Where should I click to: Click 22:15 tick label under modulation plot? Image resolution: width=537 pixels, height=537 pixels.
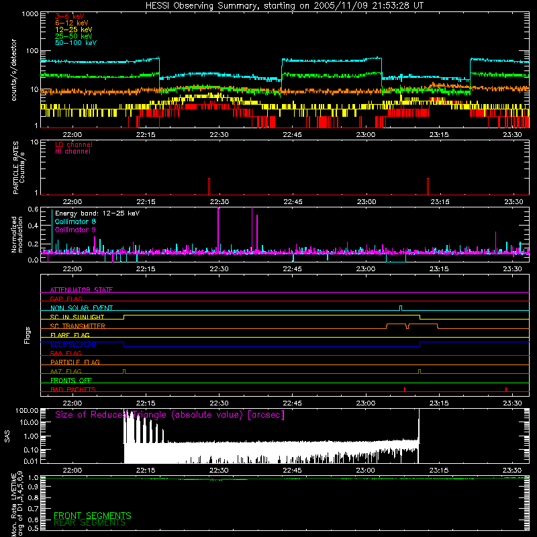click(x=146, y=269)
